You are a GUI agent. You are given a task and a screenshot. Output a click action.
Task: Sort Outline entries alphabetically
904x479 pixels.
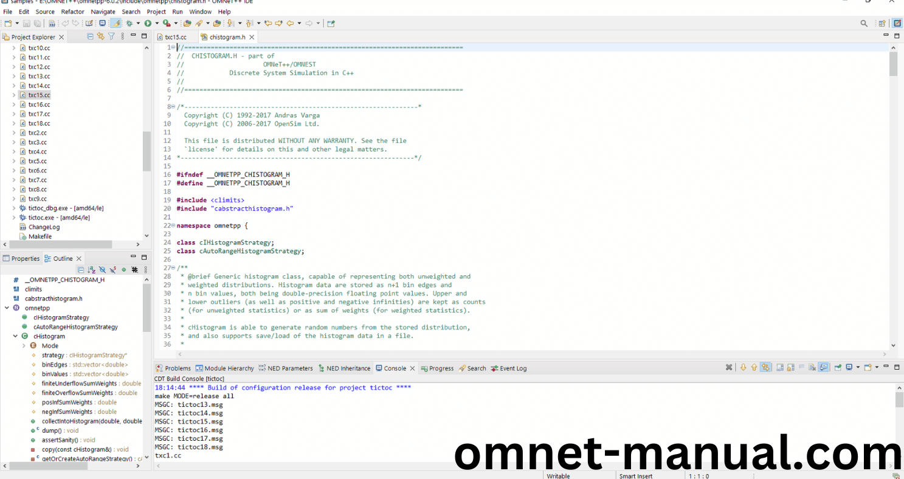[91, 269]
